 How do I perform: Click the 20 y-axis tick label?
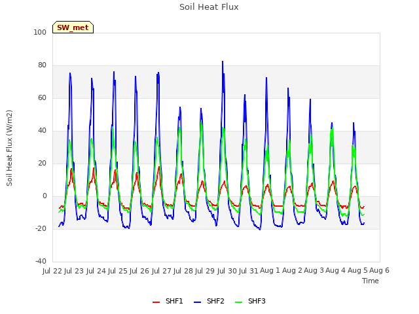(x=42, y=164)
